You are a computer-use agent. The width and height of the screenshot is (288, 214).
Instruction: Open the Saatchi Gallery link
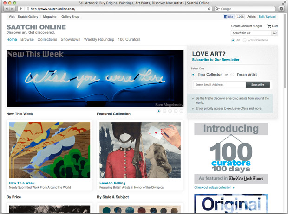[x=28, y=17]
